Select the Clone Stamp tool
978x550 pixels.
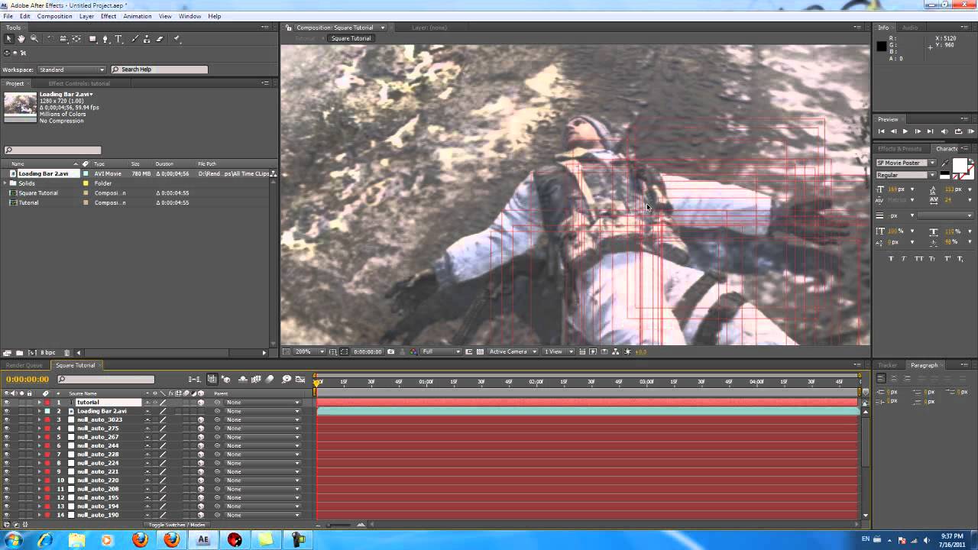pyautogui.click(x=147, y=39)
